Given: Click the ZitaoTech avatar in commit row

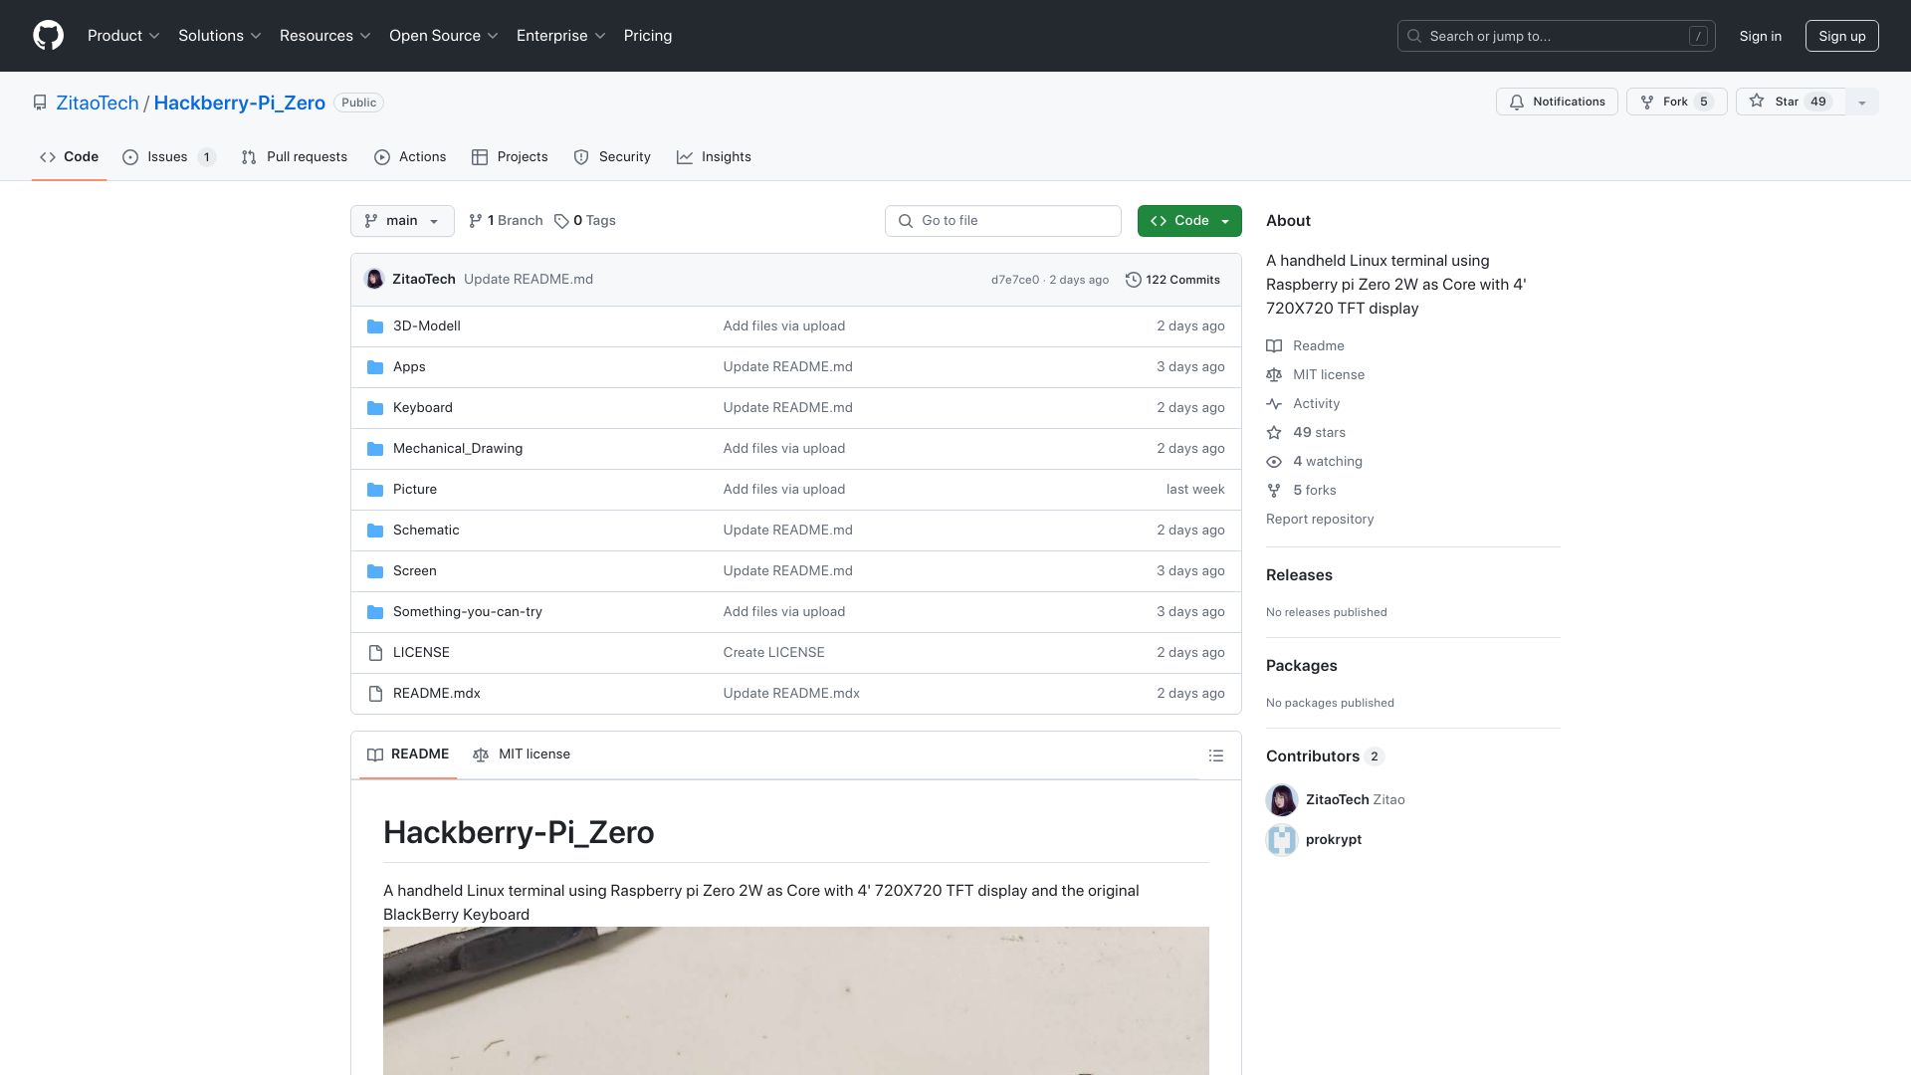Looking at the screenshot, I should (374, 280).
